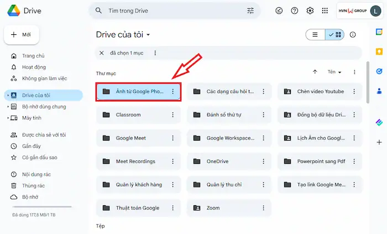Clear the current selection with X
The width and height of the screenshot is (387, 234).
click(101, 53)
